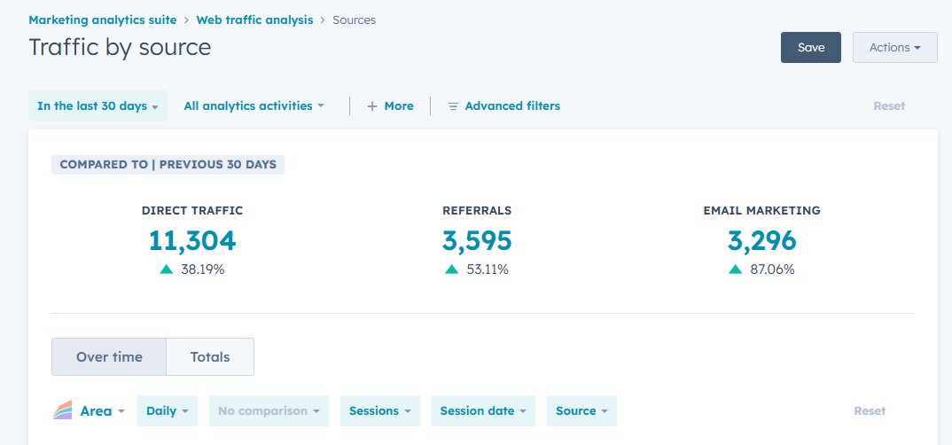
Task: Open the Source breakdown dropdown
Action: pyautogui.click(x=581, y=411)
